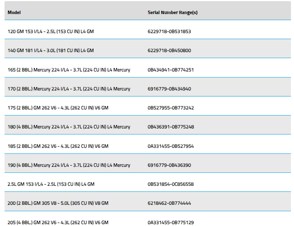
Task: Select model 175 (2 BBL.) GM 262 V6
Action: 58,108
